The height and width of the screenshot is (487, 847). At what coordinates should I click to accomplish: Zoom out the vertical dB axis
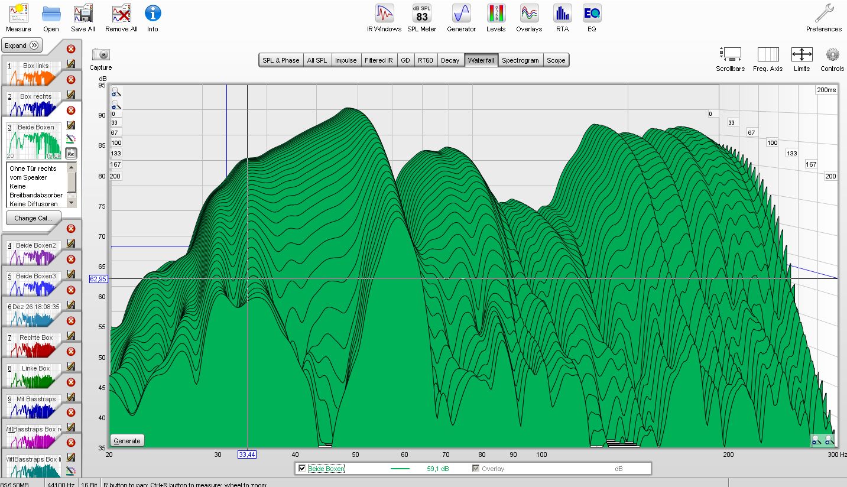116,105
